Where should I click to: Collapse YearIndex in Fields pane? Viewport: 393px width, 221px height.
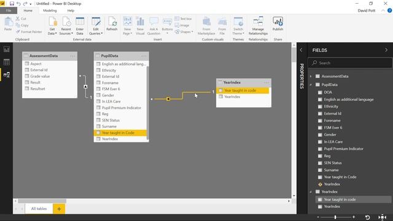(x=311, y=192)
